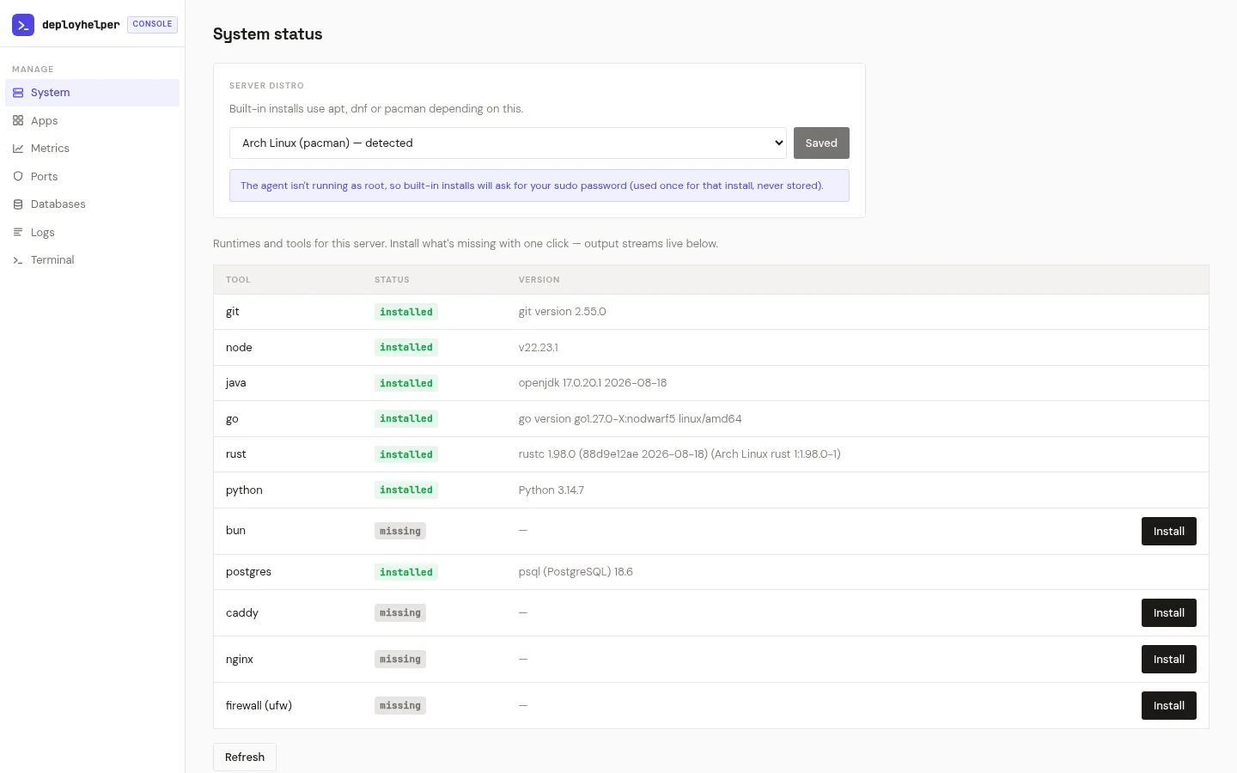The image size is (1237, 773).
Task: Click the git installed status badge
Action: pos(406,313)
